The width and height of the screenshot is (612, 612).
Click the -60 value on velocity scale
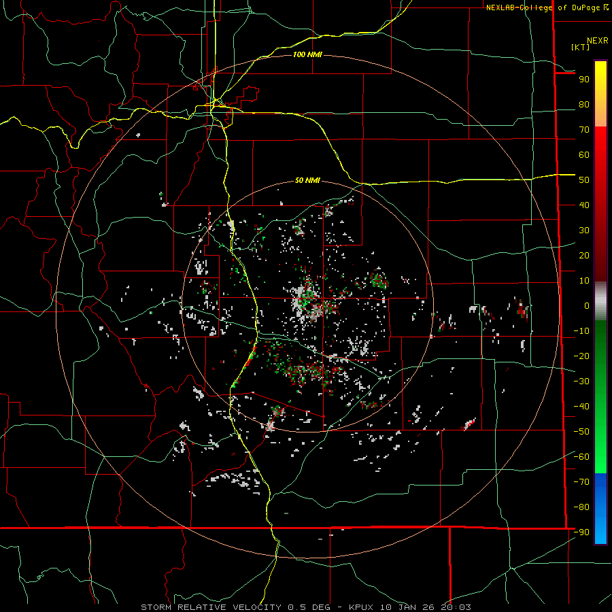(581, 457)
